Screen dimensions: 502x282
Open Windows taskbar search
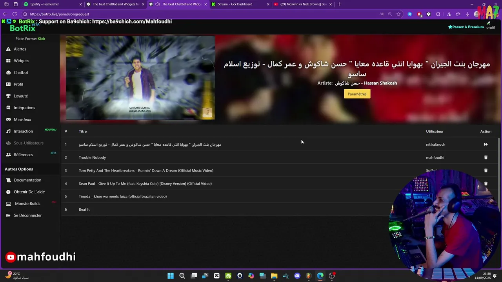[x=182, y=276]
